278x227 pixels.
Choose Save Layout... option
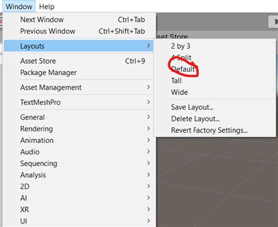tap(215, 107)
